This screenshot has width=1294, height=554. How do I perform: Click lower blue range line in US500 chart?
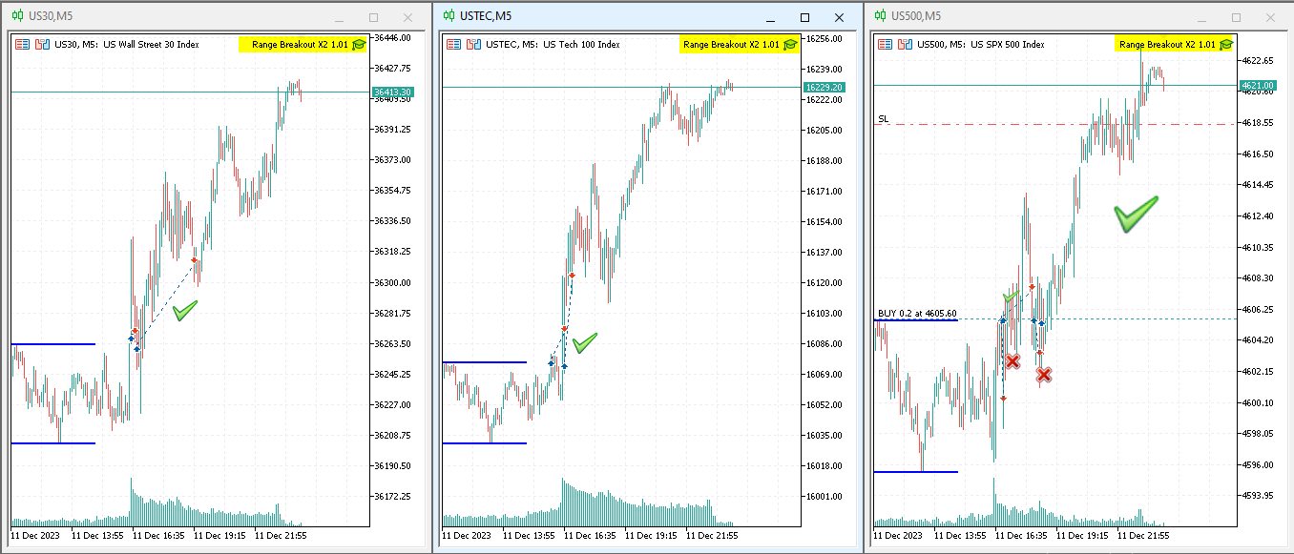(x=916, y=471)
